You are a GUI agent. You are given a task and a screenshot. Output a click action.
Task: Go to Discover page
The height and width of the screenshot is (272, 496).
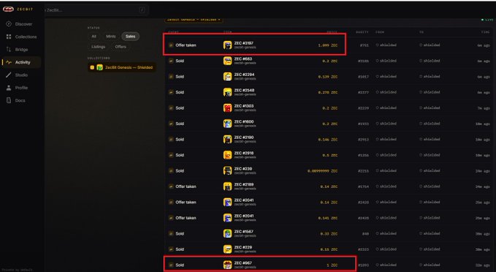coord(23,24)
